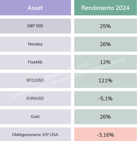Screen dimensions: 137x141
Task: Click the Asset column header
Action: 35,8
